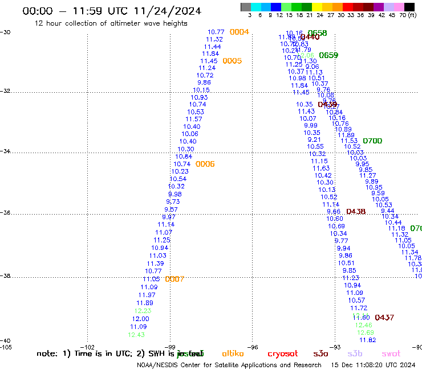
Task: Click the lavender legend color swatch
Action: 388,7
